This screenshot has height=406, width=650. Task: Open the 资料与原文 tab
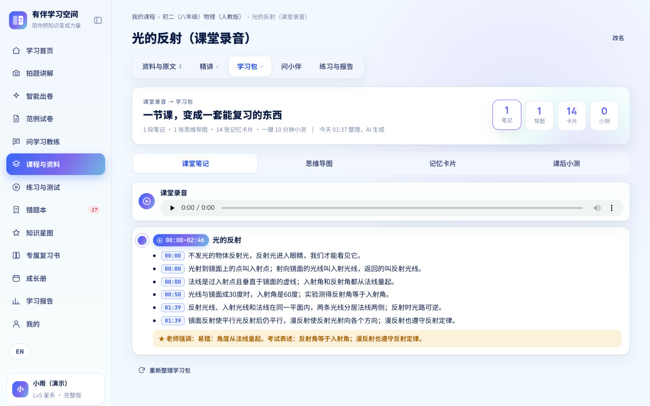coord(162,66)
